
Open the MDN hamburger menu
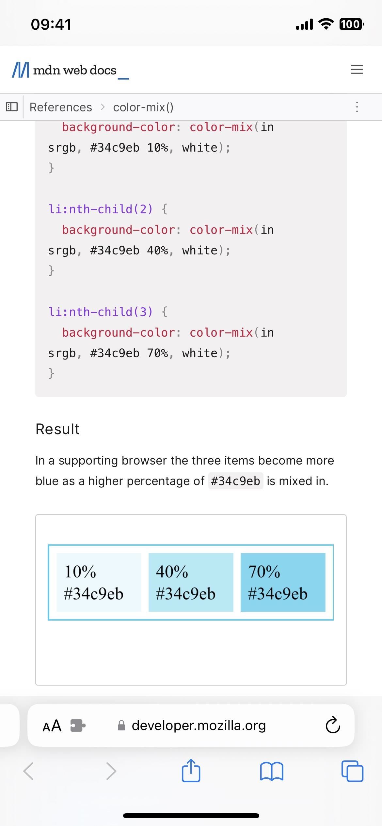[x=357, y=69]
